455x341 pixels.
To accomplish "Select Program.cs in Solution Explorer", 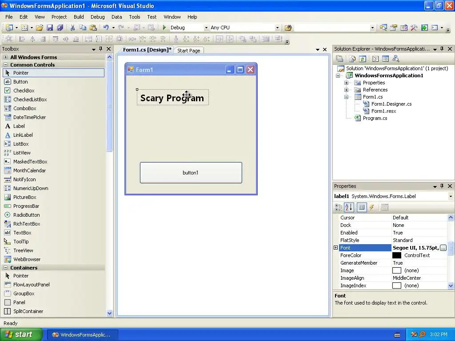I will (375, 118).
